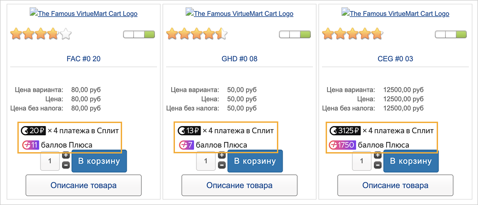Click the Split badge showing 3125₽
478x205 pixels.
click(345, 131)
